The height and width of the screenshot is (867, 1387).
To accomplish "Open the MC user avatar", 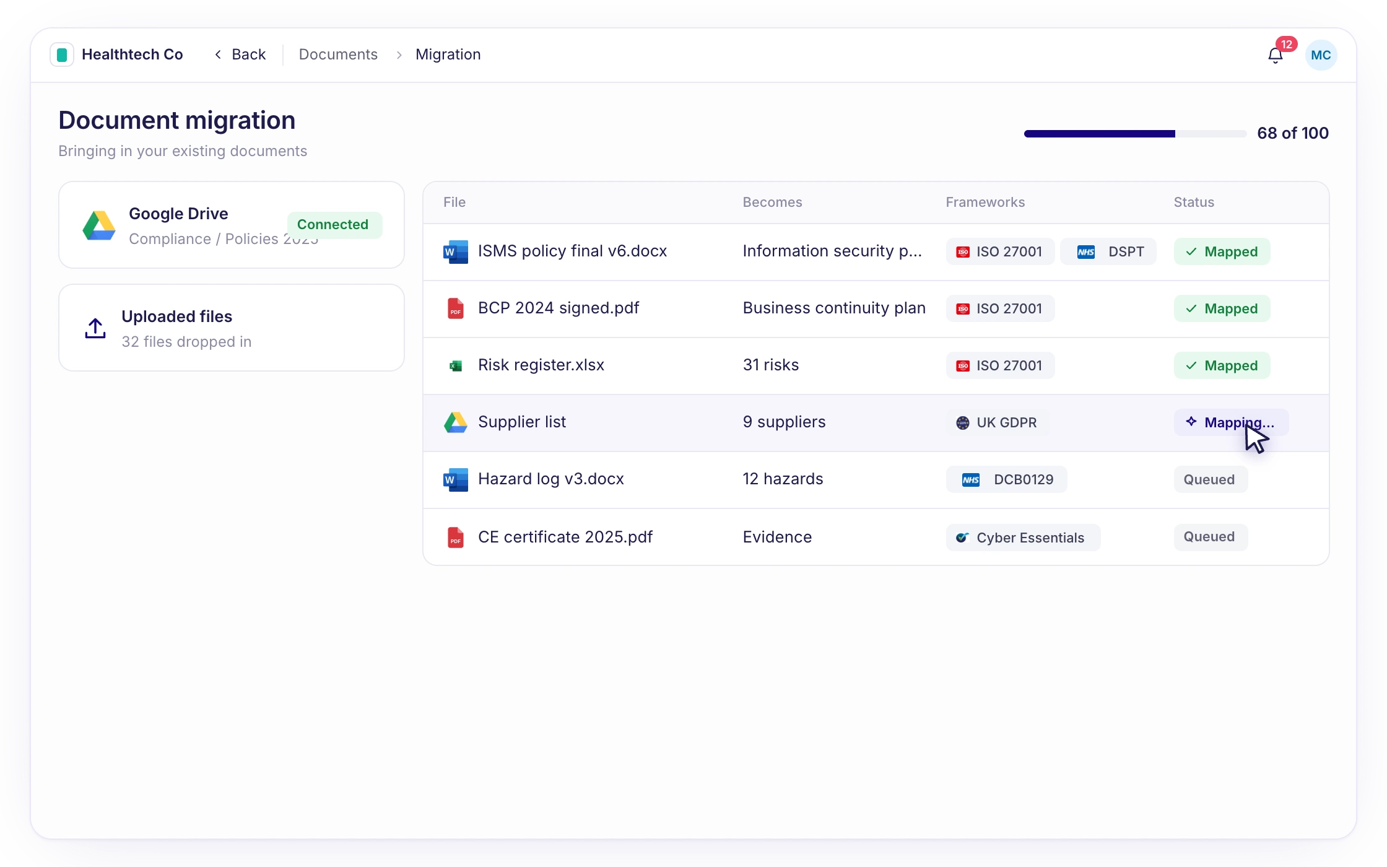I will [x=1321, y=55].
